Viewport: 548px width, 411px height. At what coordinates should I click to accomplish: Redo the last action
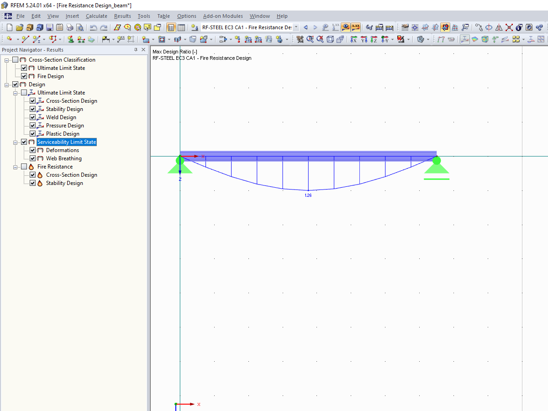[x=104, y=27]
